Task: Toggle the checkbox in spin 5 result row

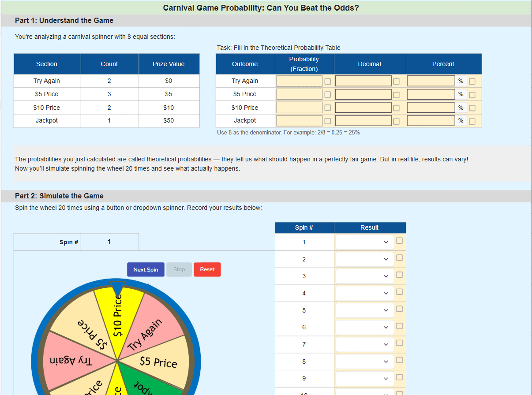Action: (x=399, y=309)
